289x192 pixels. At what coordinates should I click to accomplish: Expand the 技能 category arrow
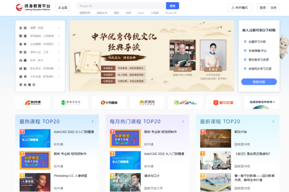(x=59, y=69)
